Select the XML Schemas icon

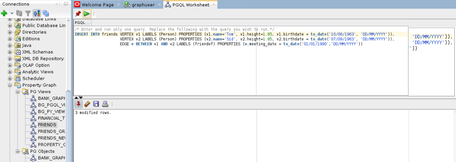point(18,52)
